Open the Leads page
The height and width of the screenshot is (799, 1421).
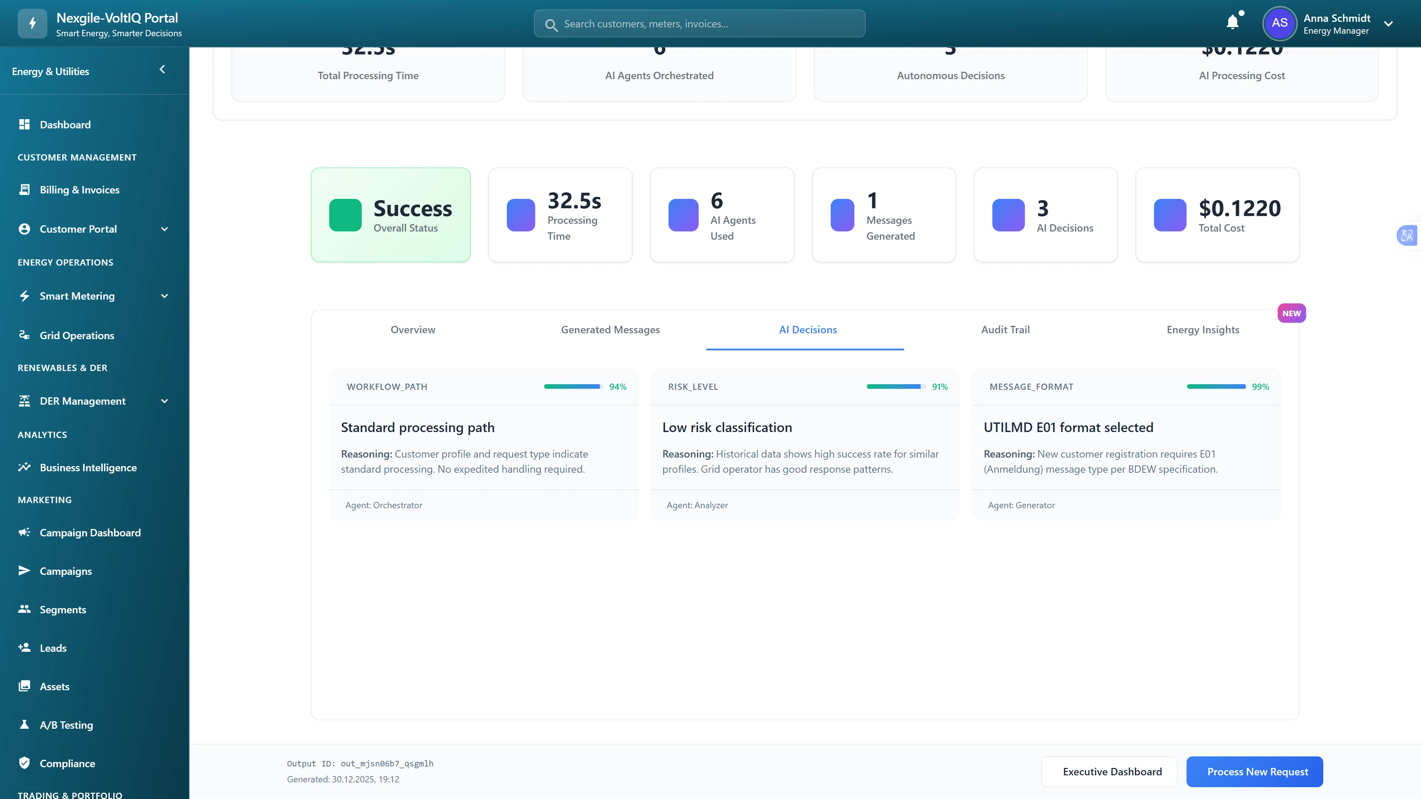coord(53,648)
